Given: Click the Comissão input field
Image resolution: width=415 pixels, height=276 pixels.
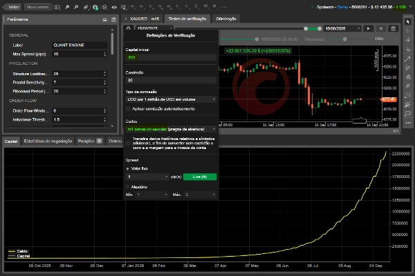Looking at the screenshot, I should [171, 80].
